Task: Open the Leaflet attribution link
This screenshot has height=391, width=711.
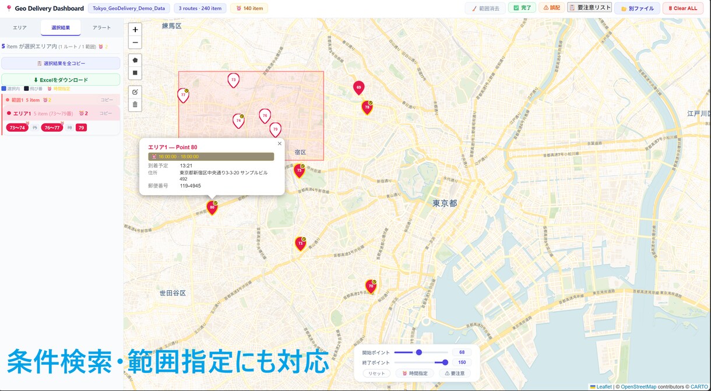Action: tap(604, 387)
